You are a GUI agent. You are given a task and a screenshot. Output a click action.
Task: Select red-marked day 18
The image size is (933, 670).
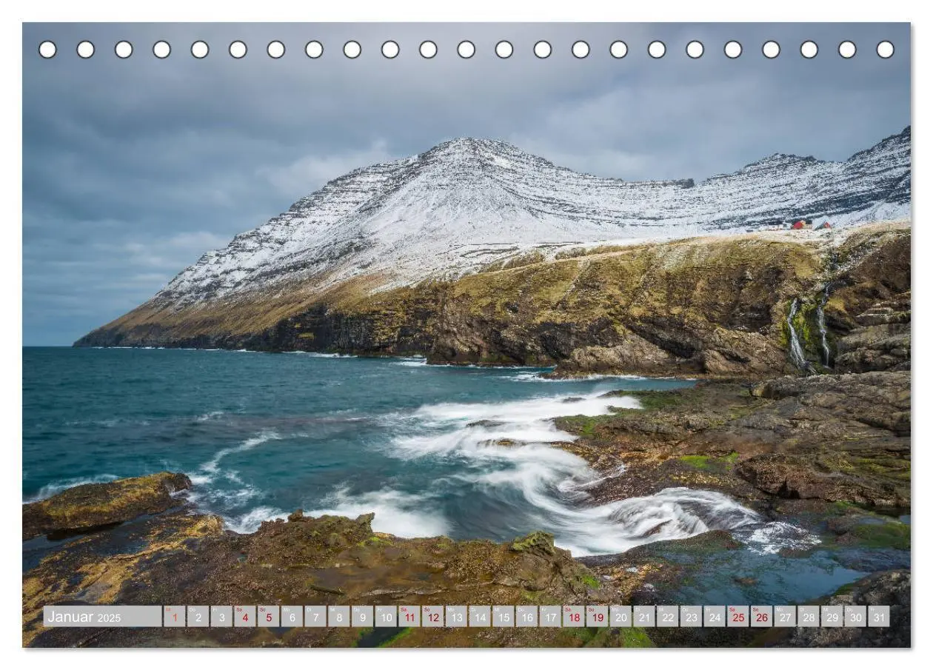coord(574,617)
